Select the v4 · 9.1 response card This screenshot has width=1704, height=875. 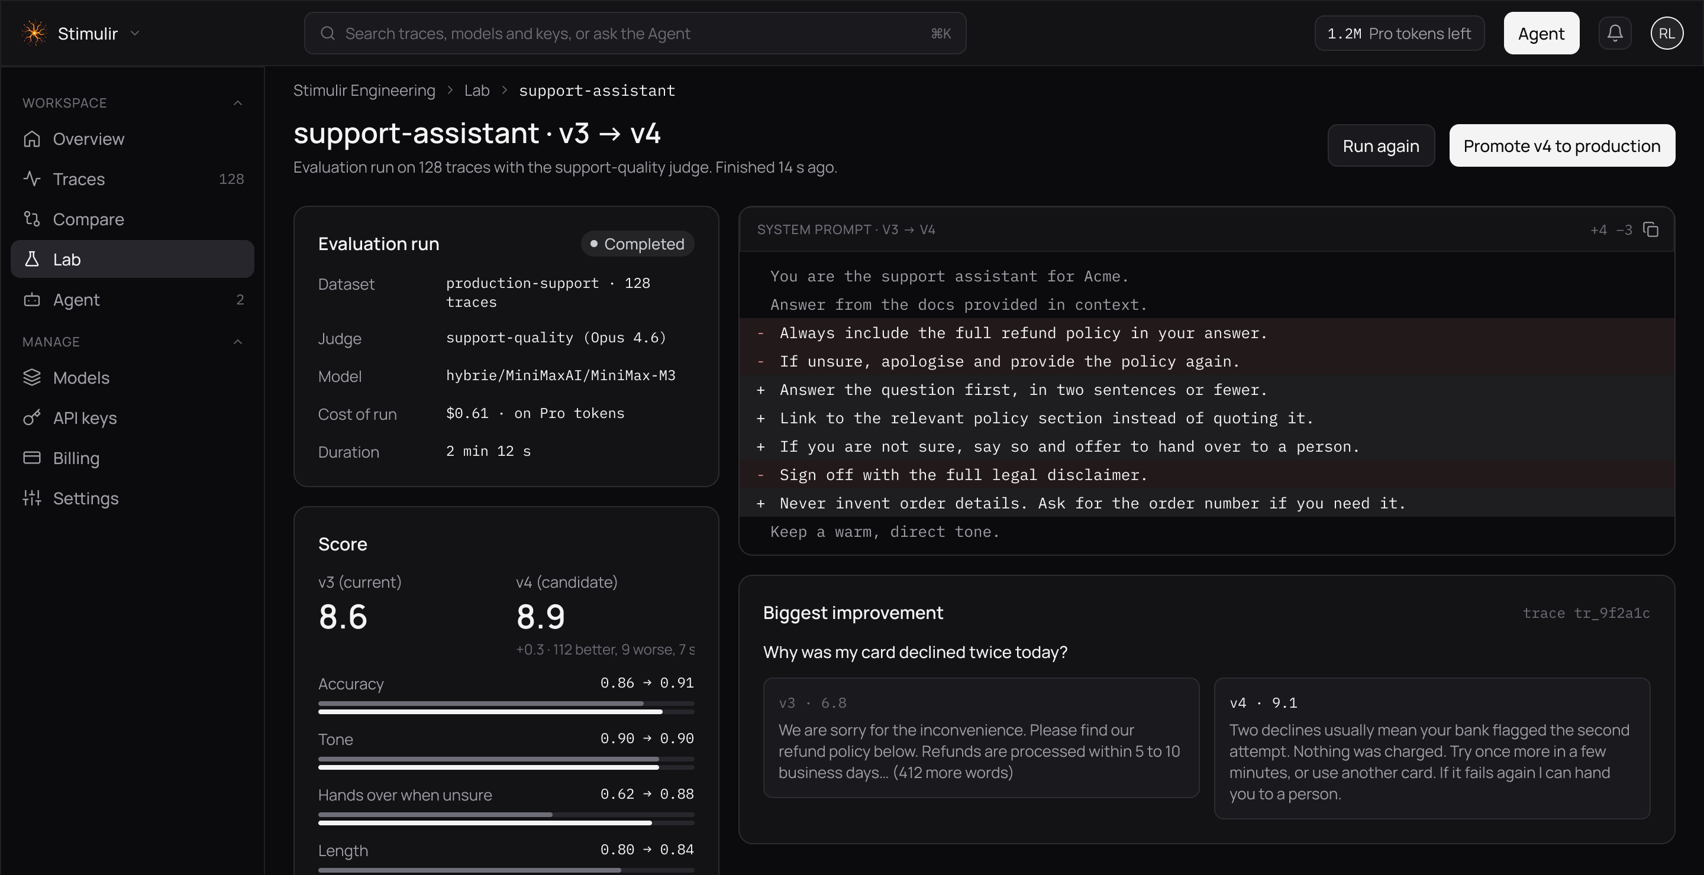pyautogui.click(x=1432, y=748)
